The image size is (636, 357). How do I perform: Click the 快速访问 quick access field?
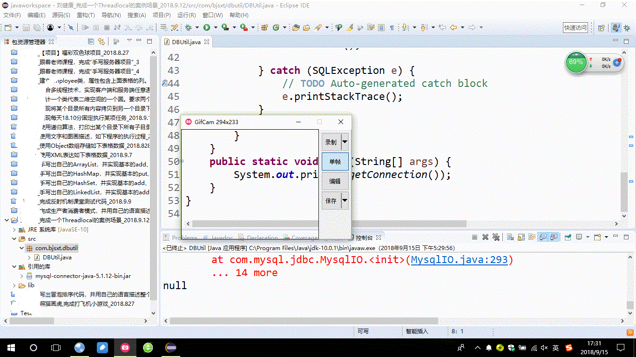pos(575,27)
